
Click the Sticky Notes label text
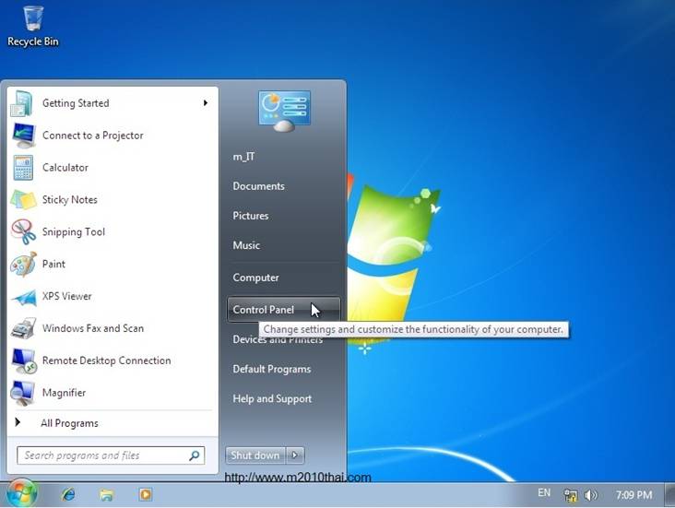(x=70, y=200)
